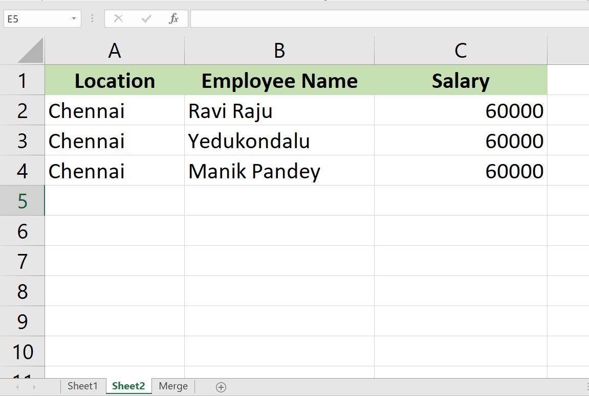The width and height of the screenshot is (589, 396).
Task: Select row 2 header
Action: coord(22,110)
